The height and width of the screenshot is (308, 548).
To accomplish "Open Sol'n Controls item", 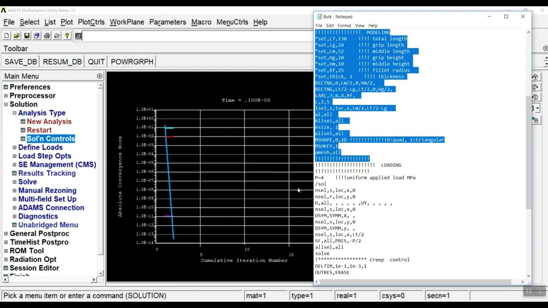I will point(51,139).
